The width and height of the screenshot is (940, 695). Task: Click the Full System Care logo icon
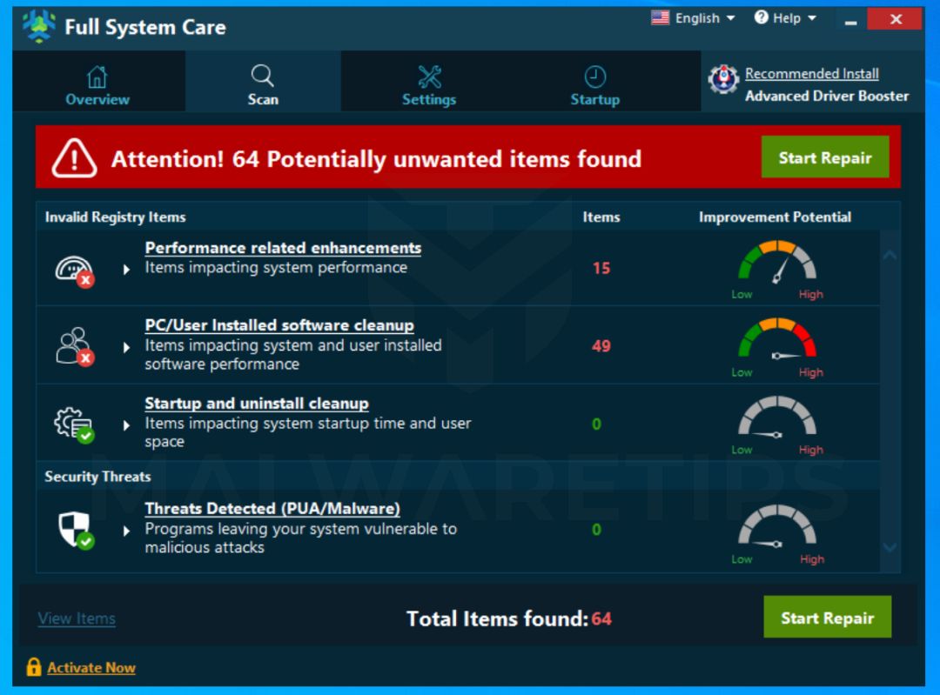coord(39,27)
